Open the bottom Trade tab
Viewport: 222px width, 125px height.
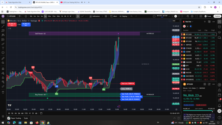[x=26, y=118]
